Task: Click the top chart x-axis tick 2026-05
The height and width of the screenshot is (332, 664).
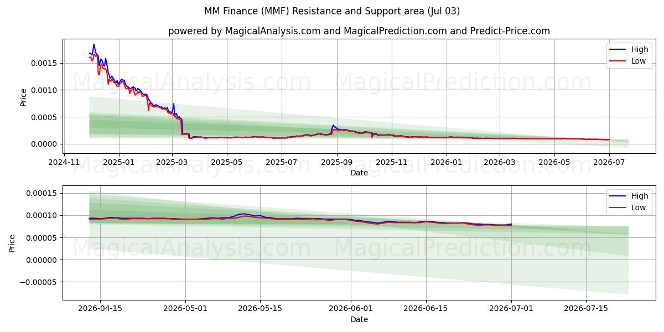Action: pyautogui.click(x=554, y=163)
